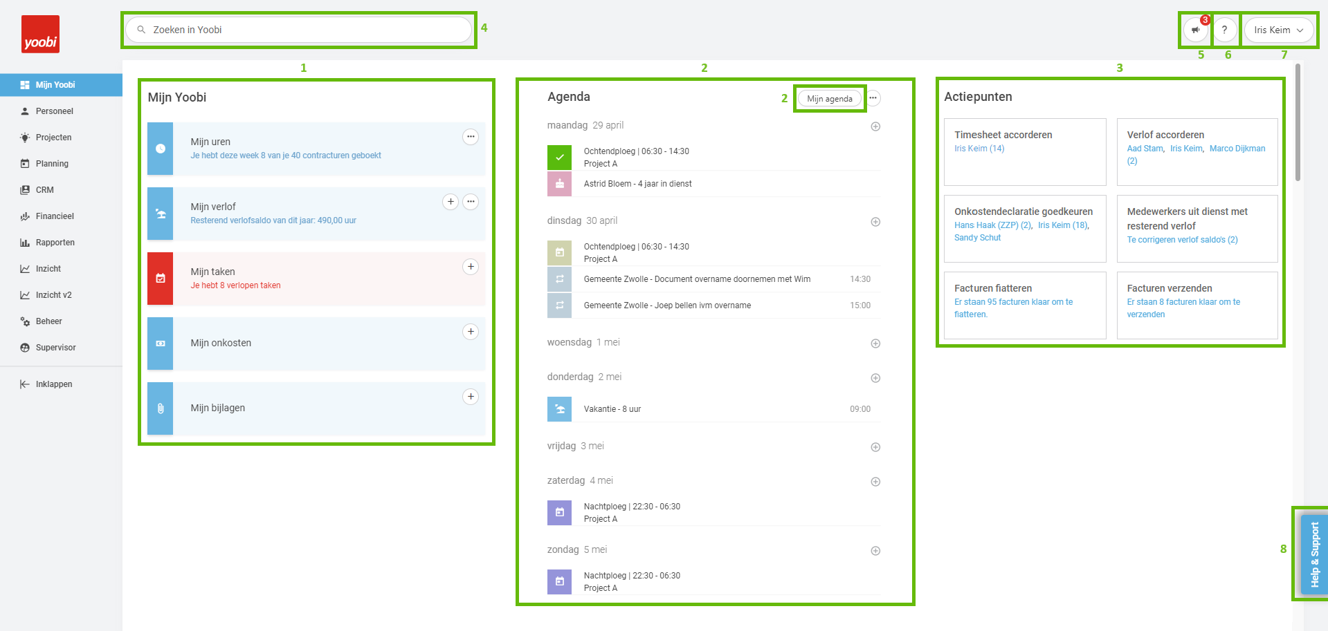Image resolution: width=1328 pixels, height=631 pixels.
Task: Add agenda item on dinsdag 30 april
Action: click(875, 222)
